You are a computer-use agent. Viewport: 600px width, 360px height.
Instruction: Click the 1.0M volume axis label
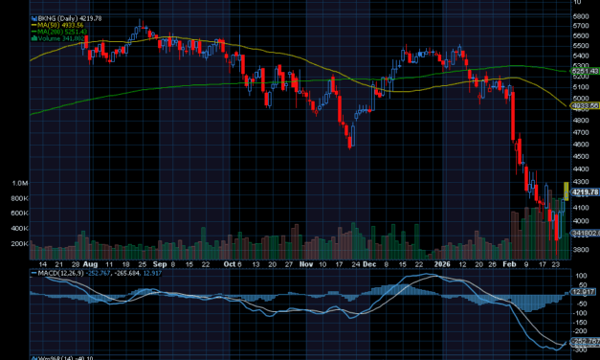tap(20, 183)
